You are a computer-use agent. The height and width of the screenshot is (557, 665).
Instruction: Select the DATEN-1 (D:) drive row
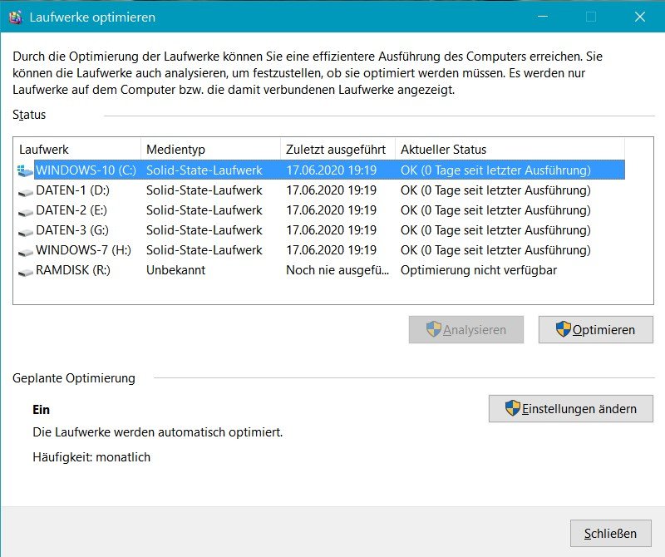(x=321, y=190)
